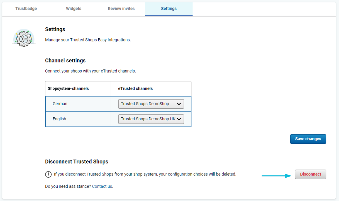Screen dimensions: 339x201
Task: Select the English shopsystem channel row
Action: point(59,119)
